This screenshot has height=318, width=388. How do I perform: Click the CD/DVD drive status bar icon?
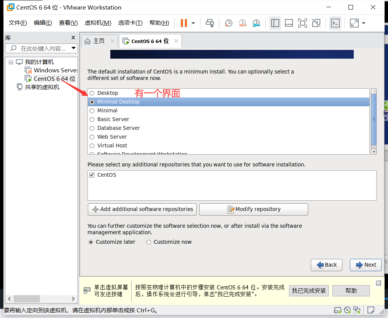(347, 310)
